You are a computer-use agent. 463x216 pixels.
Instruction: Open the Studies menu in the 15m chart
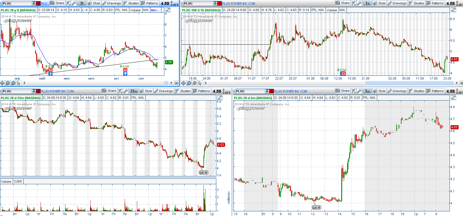(183, 91)
